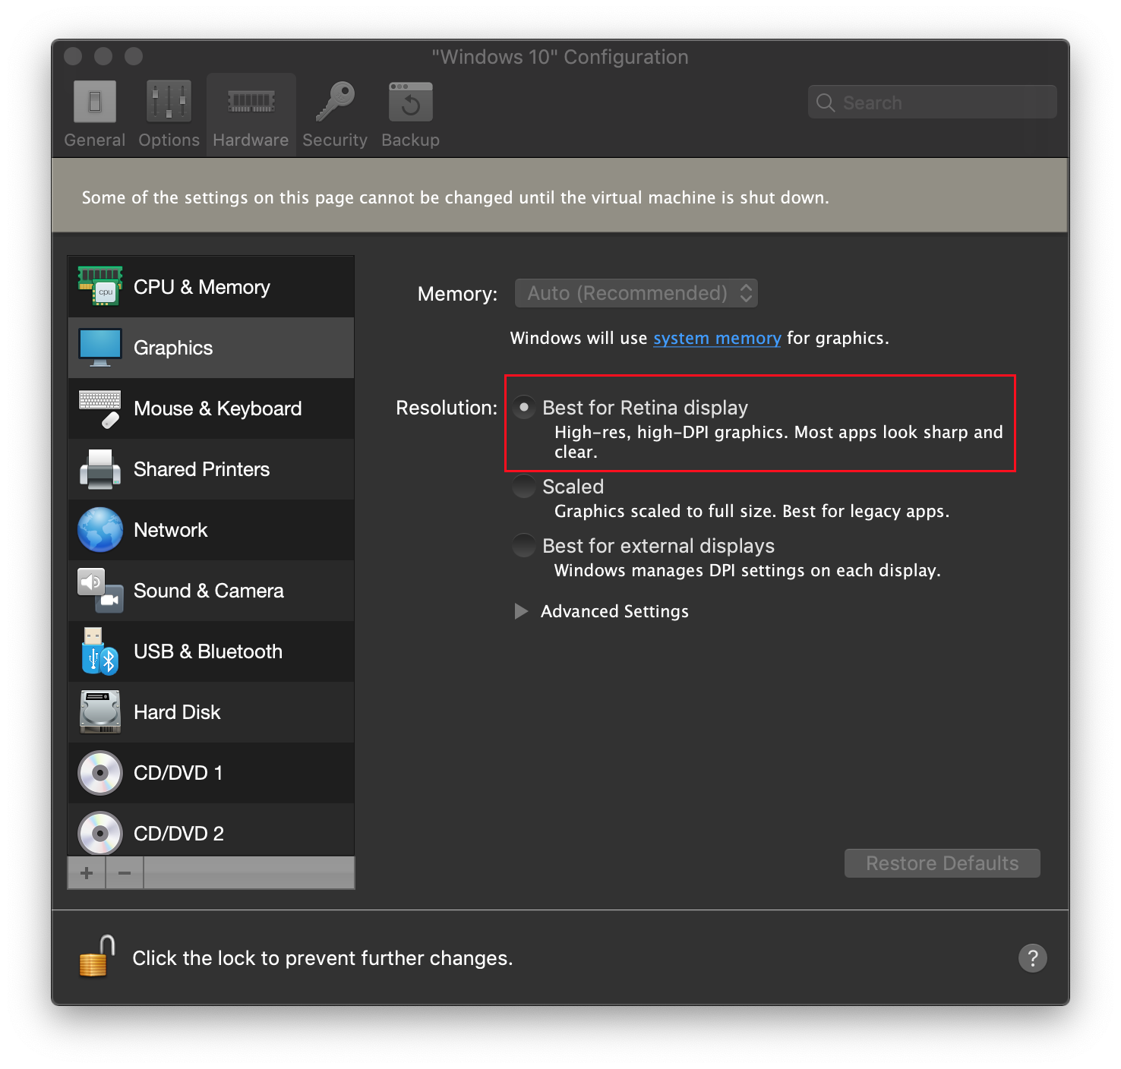Click the "Graphics scaled to full size" description
The width and height of the screenshot is (1121, 1069).
(x=752, y=511)
